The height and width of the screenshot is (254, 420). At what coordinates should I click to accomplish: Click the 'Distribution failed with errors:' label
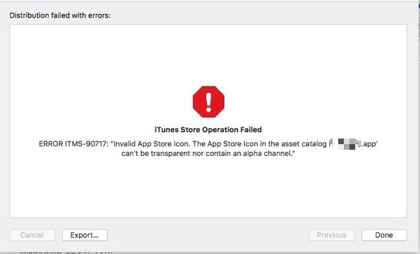click(x=60, y=15)
